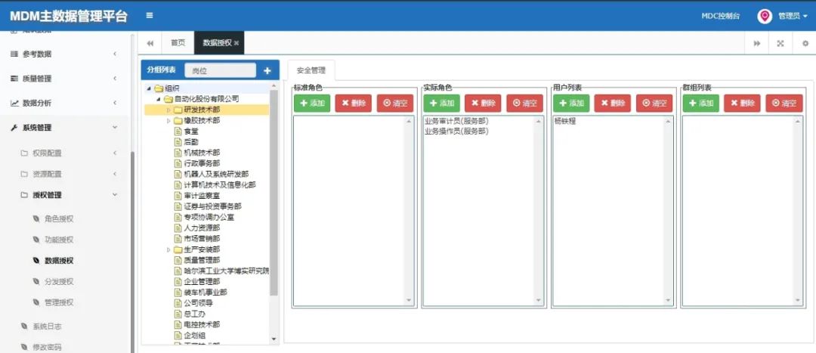Click the MDM主数据管理平台 logo title
The image size is (816, 353).
point(69,16)
